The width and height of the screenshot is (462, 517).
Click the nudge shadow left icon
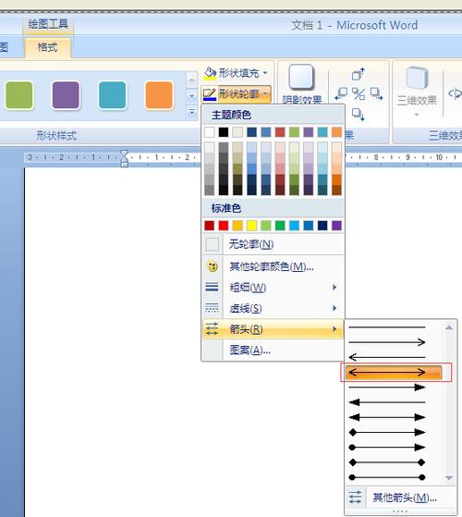pyautogui.click(x=341, y=93)
